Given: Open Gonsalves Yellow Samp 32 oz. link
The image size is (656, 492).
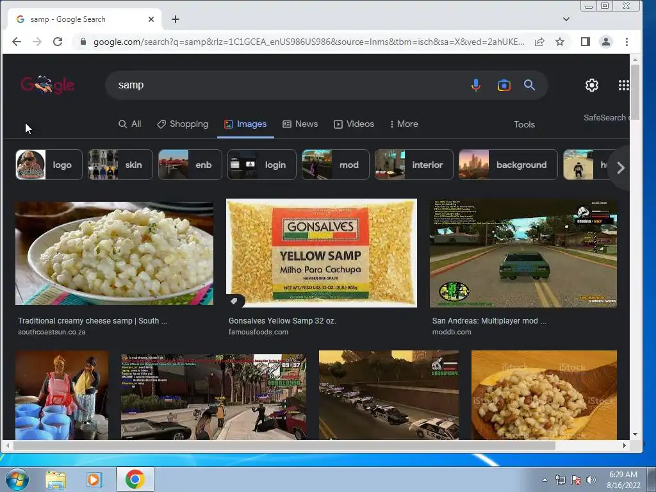Looking at the screenshot, I should coord(282,321).
